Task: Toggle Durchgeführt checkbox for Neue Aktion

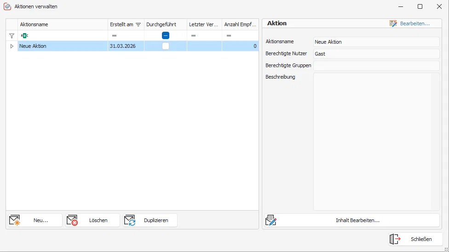Action: [166, 46]
